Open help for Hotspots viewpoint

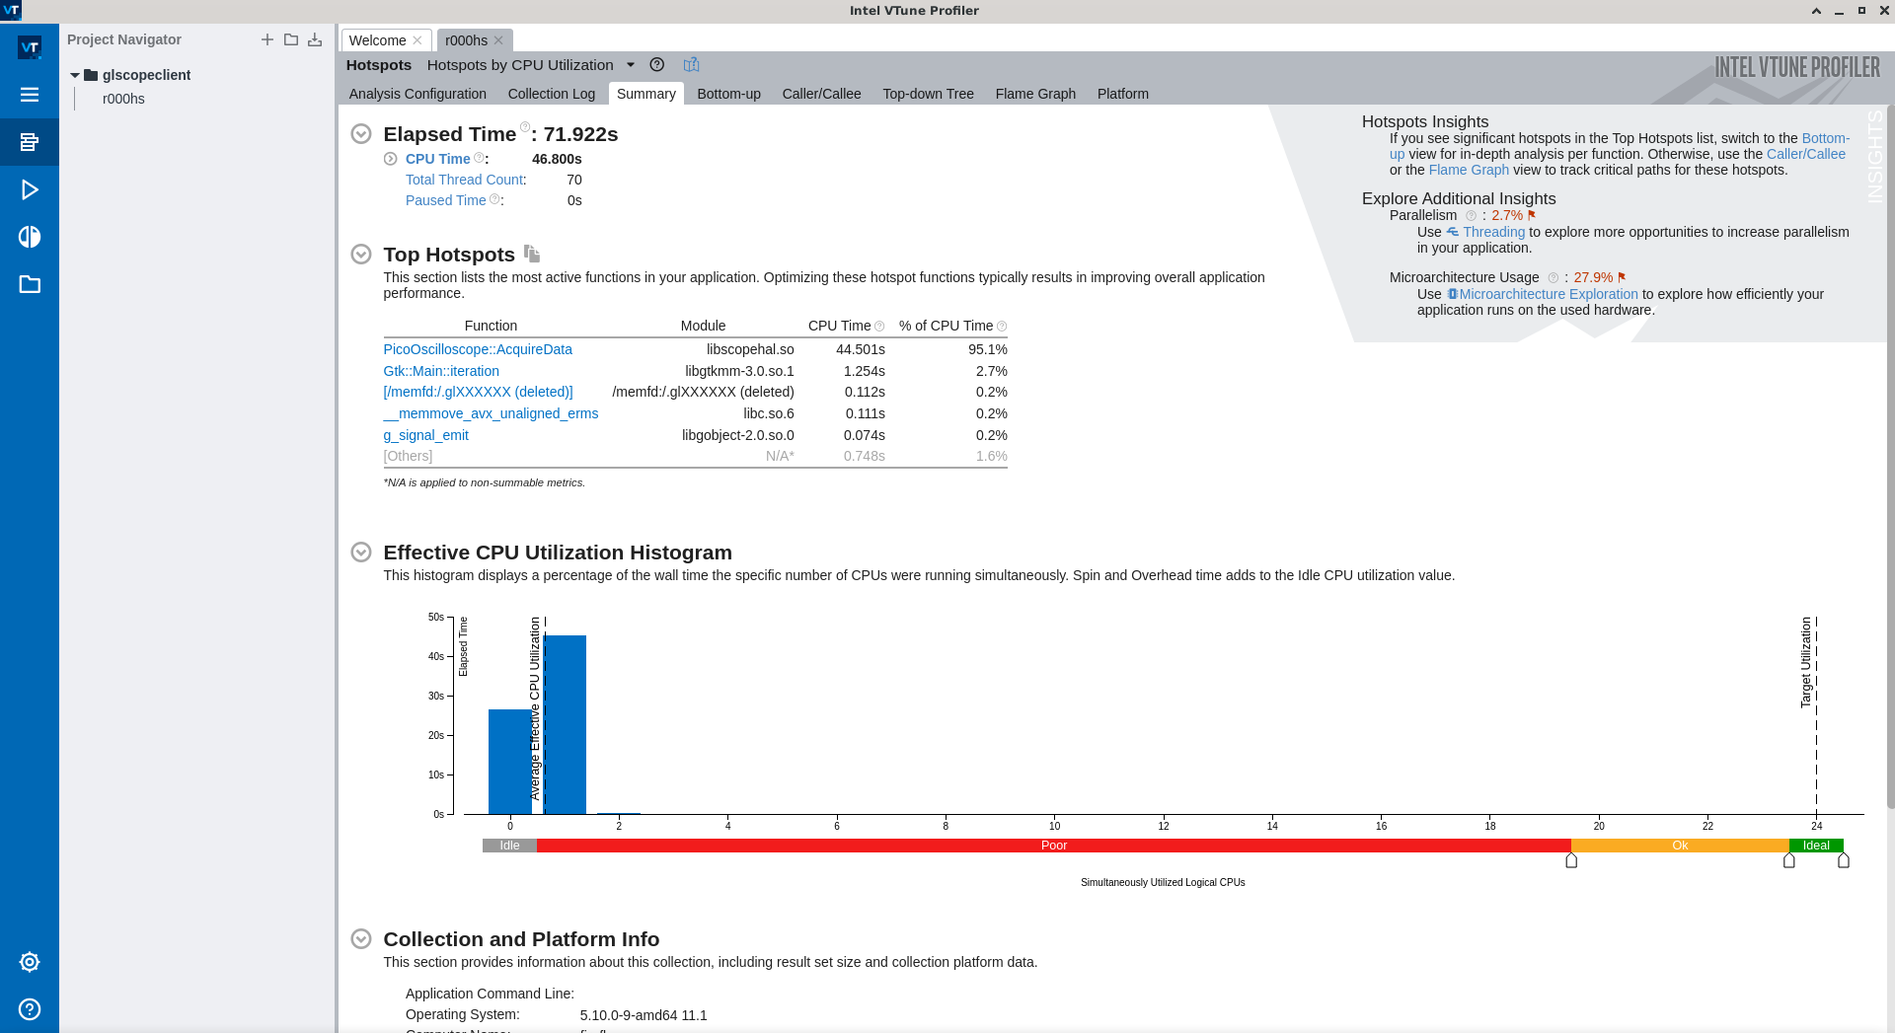[x=657, y=64]
